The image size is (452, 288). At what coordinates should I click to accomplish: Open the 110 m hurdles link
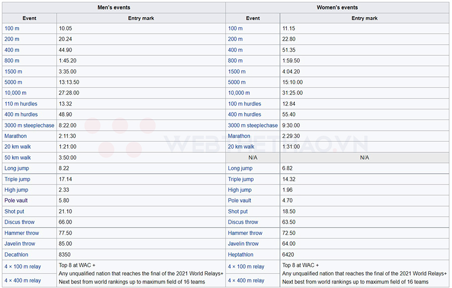coord(21,104)
